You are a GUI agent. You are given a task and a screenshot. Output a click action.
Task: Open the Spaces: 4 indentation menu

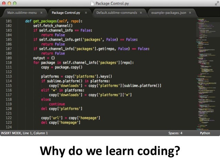[176, 133]
